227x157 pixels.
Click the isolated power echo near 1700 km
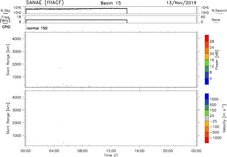click(x=60, y=68)
